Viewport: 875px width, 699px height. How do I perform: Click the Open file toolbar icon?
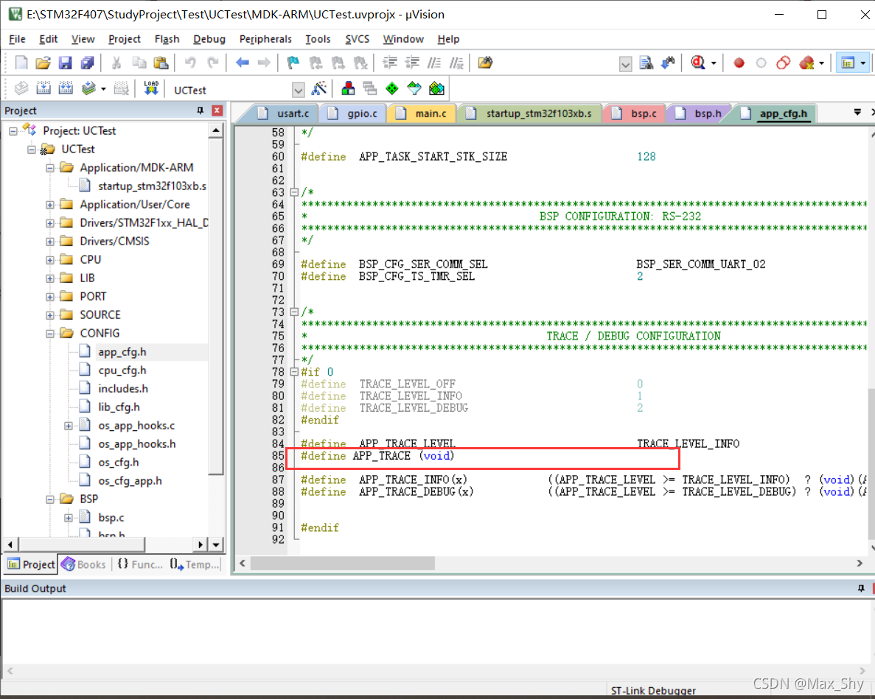pos(43,63)
